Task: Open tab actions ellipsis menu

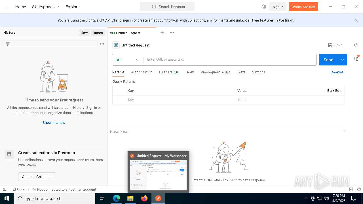Action: [x=172, y=33]
